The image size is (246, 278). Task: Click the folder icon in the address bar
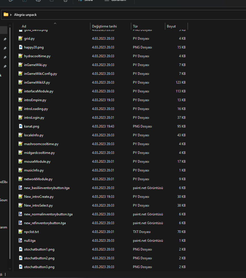(x=6, y=14)
